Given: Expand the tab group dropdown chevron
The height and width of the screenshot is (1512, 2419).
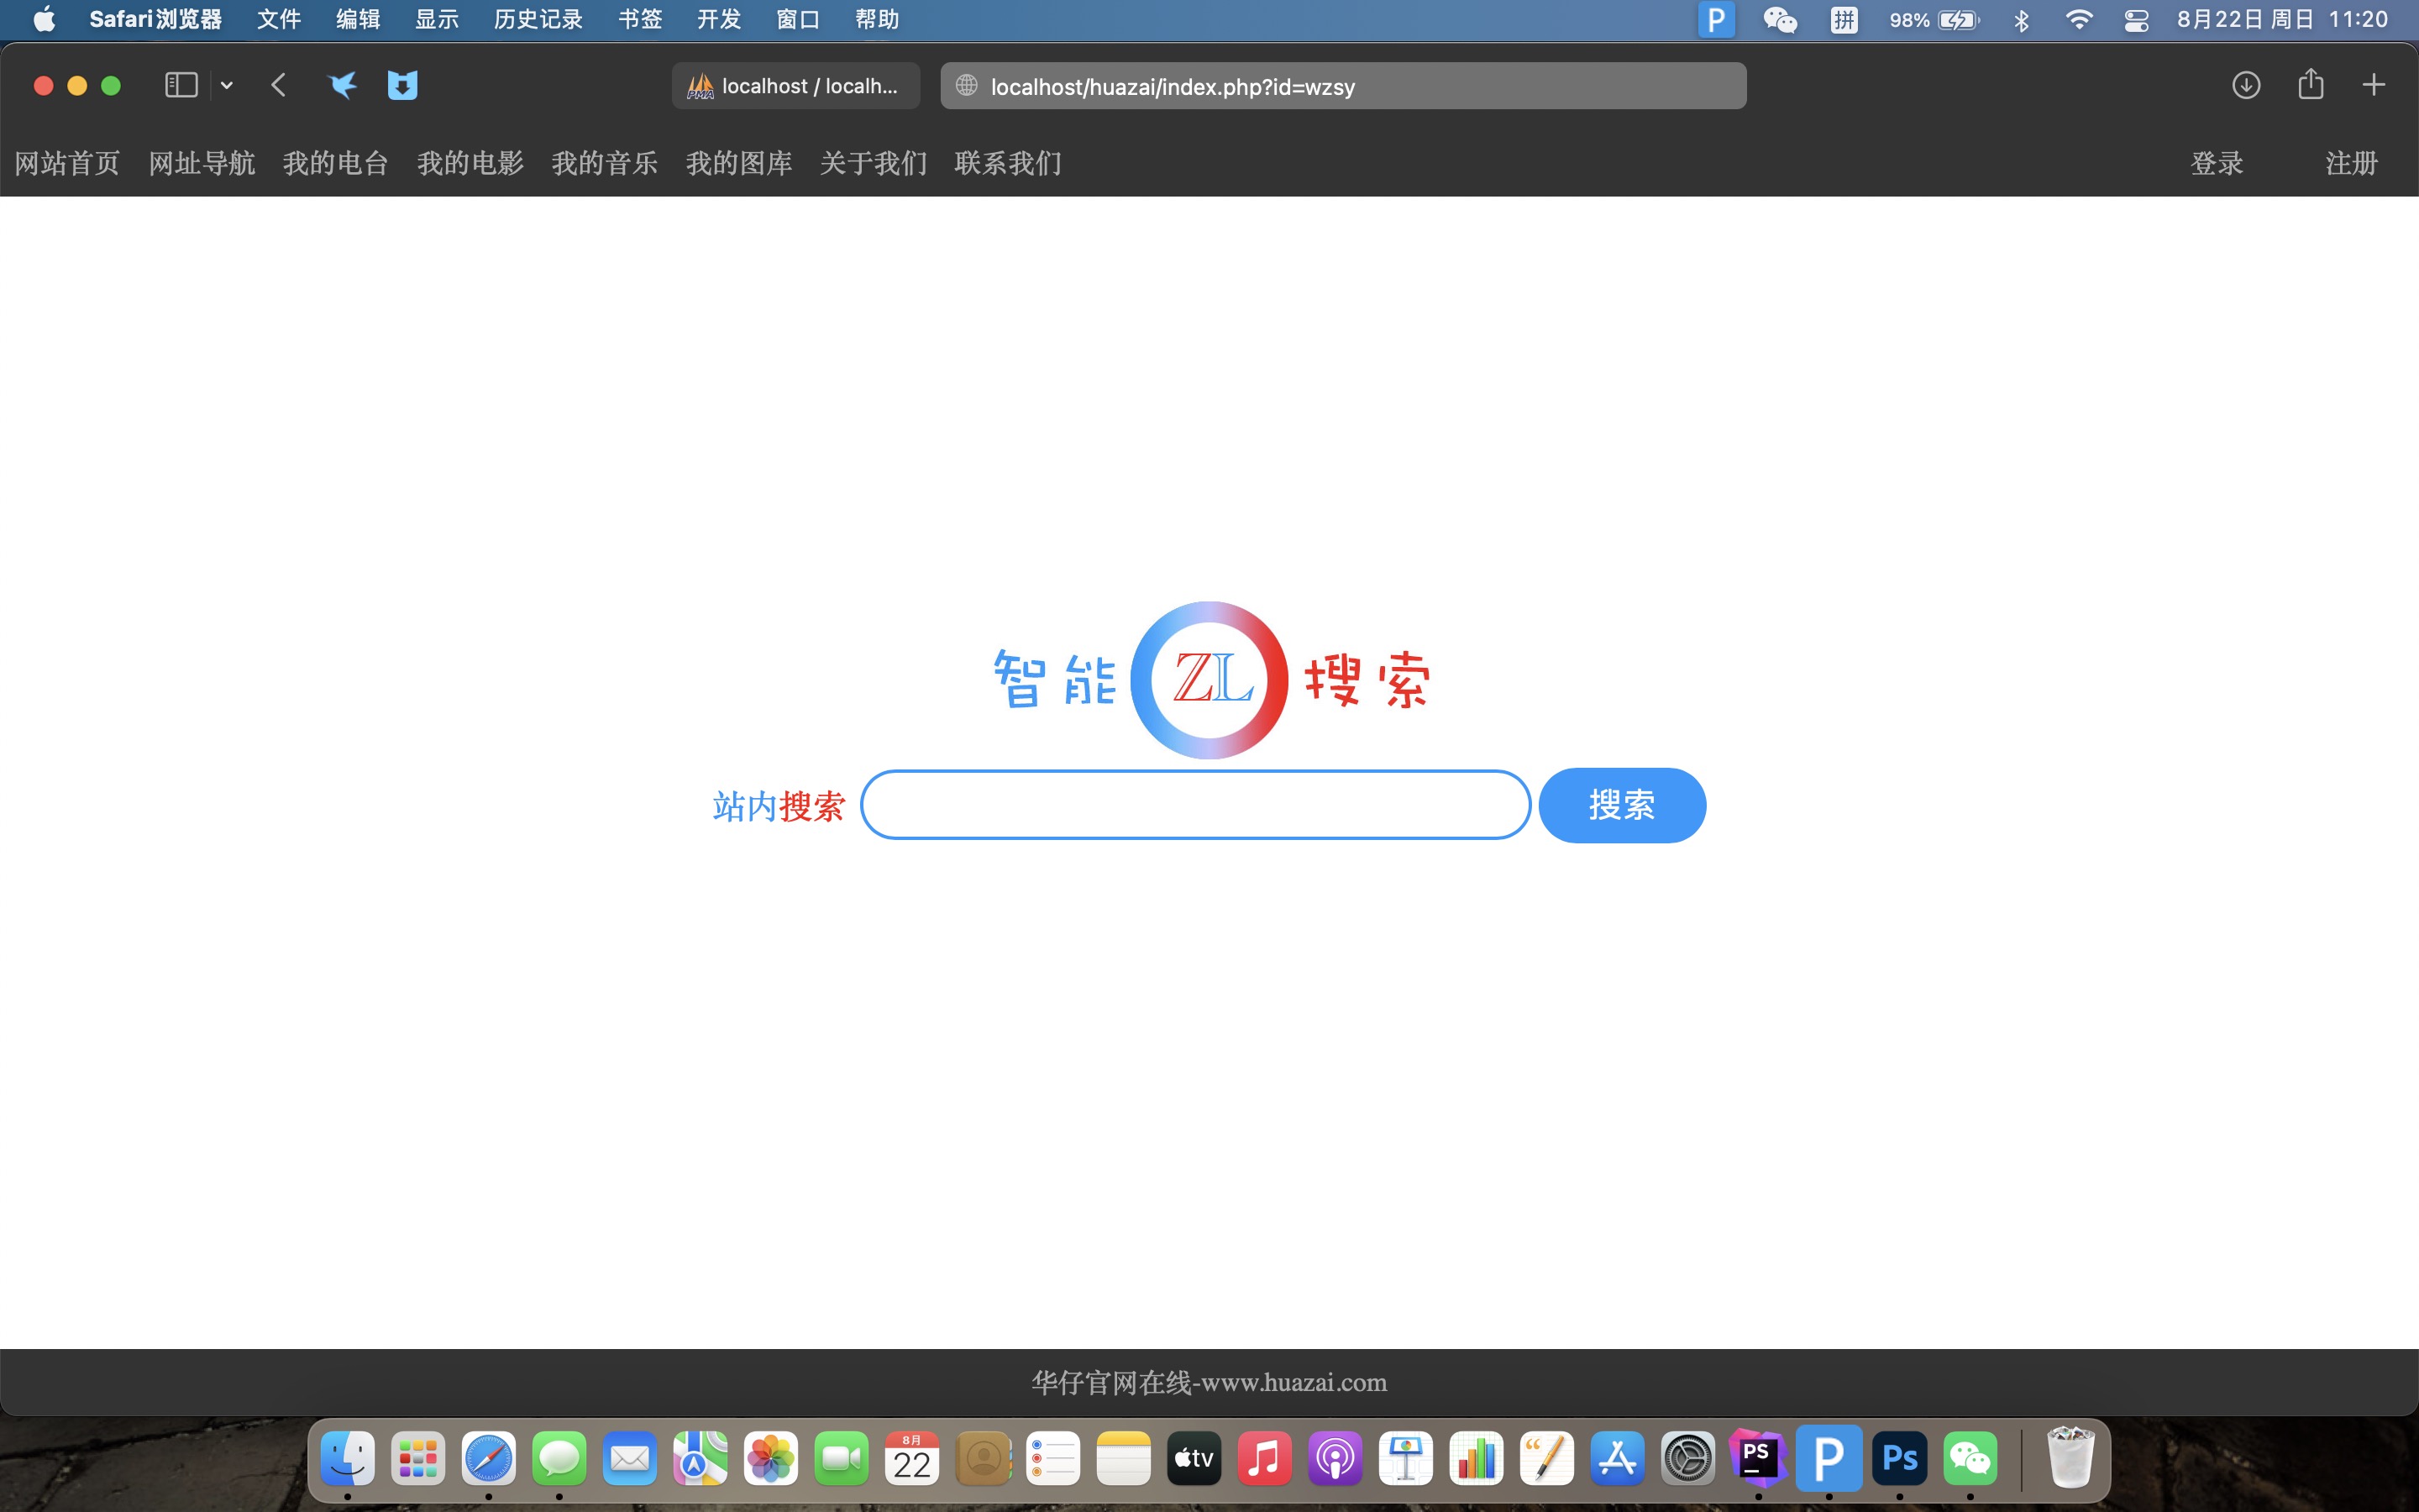Looking at the screenshot, I should pyautogui.click(x=227, y=86).
